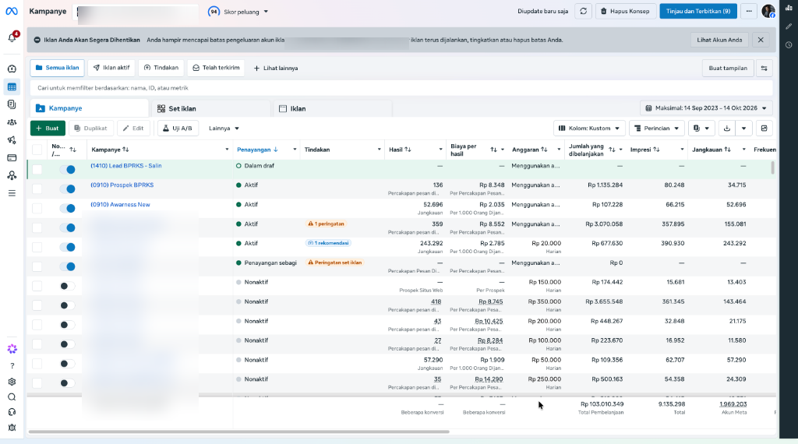798x444 pixels.
Task: Open search magnifier icon in left sidebar
Action: tap(12, 397)
